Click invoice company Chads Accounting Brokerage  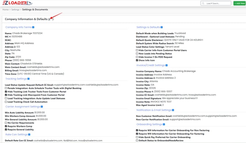[179, 71]
